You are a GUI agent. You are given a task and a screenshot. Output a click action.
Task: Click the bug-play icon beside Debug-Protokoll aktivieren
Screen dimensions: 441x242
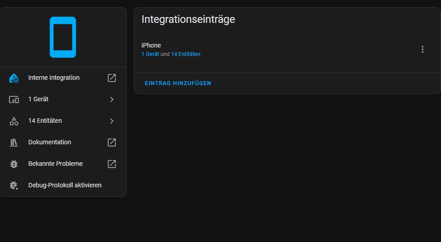tap(14, 186)
